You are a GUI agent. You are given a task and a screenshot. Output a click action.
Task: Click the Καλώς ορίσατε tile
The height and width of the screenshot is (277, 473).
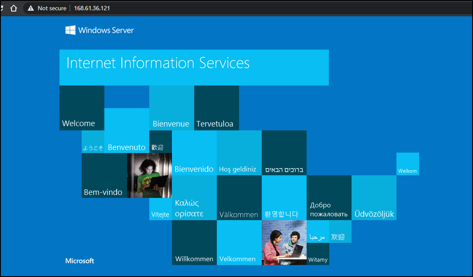pyautogui.click(x=194, y=198)
